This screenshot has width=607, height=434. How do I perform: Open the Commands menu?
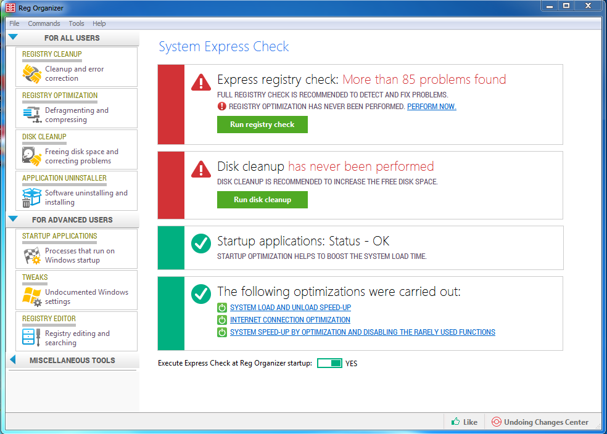tap(44, 23)
